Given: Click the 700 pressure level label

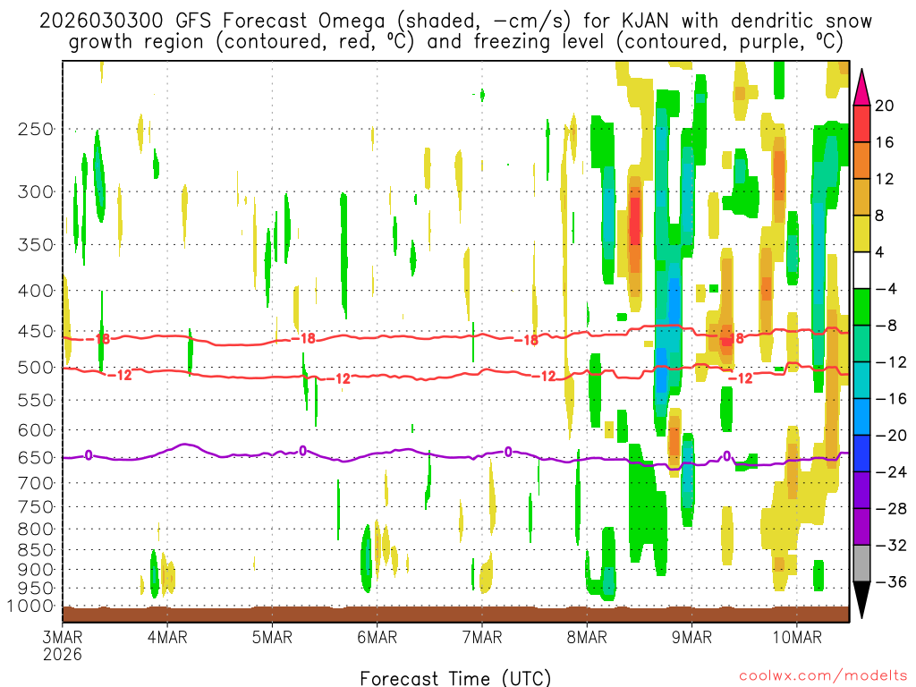Looking at the screenshot, I should tap(36, 483).
